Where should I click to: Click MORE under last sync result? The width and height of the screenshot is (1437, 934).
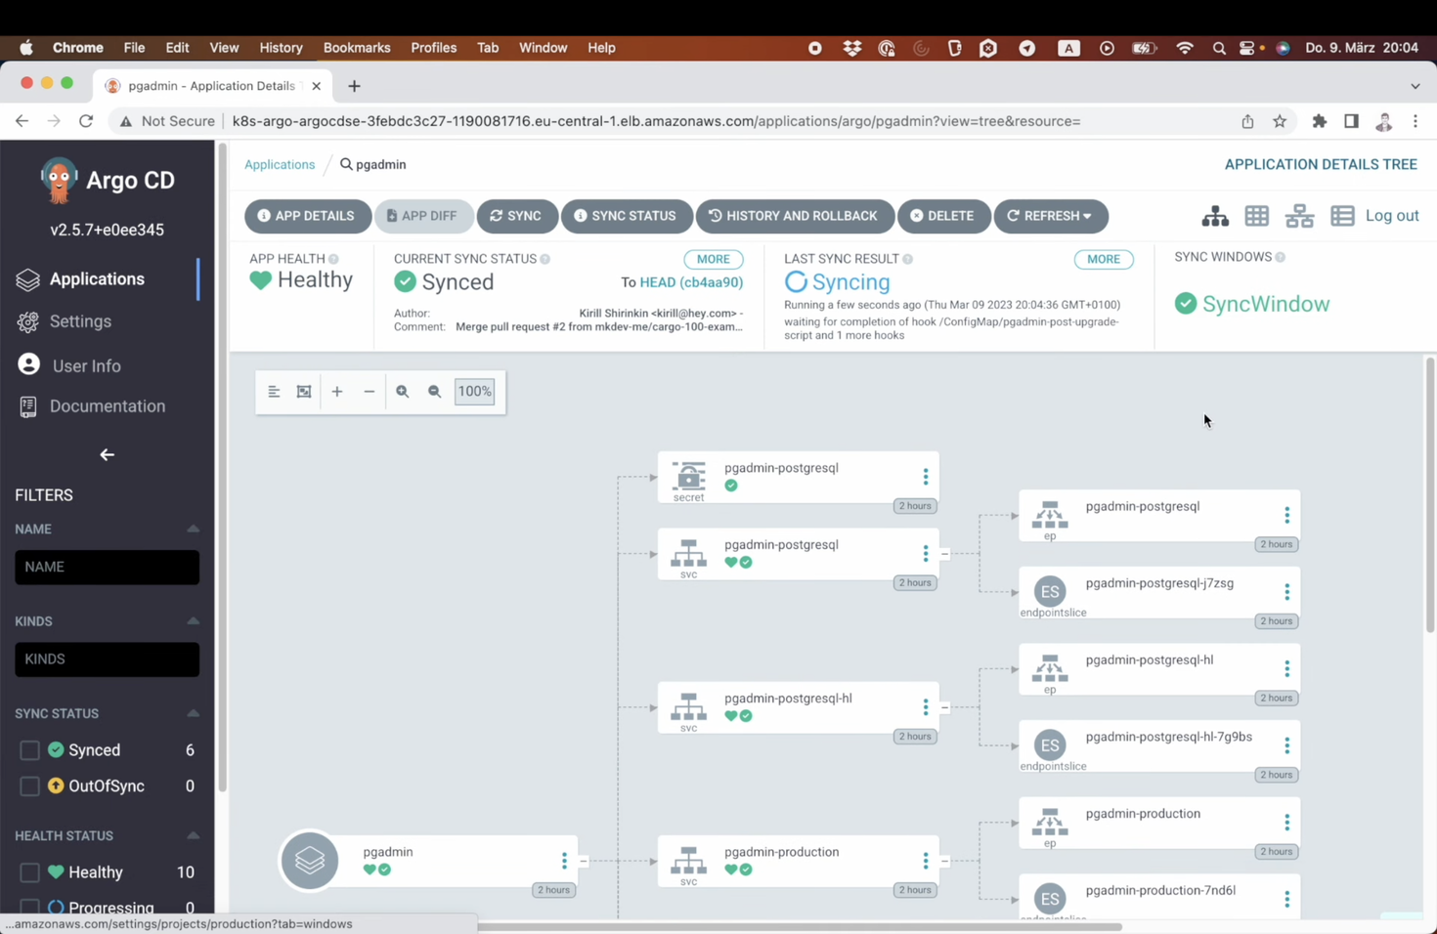(x=1104, y=259)
